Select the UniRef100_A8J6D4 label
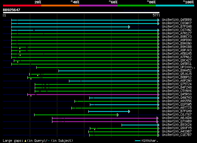 click(x=177, y=118)
